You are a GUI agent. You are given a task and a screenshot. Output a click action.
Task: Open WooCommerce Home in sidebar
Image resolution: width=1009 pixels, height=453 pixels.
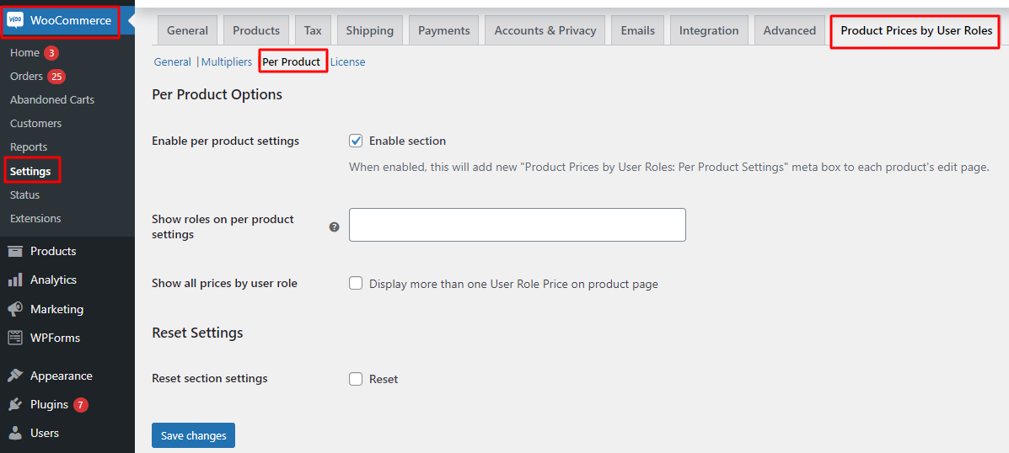pos(24,53)
